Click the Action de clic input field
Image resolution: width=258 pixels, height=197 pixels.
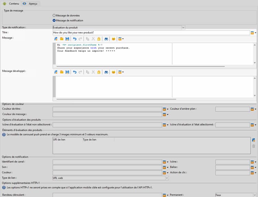pyautogui.click(x=233, y=173)
